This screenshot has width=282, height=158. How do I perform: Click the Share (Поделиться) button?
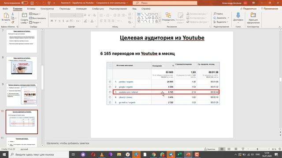[x=248, y=9]
